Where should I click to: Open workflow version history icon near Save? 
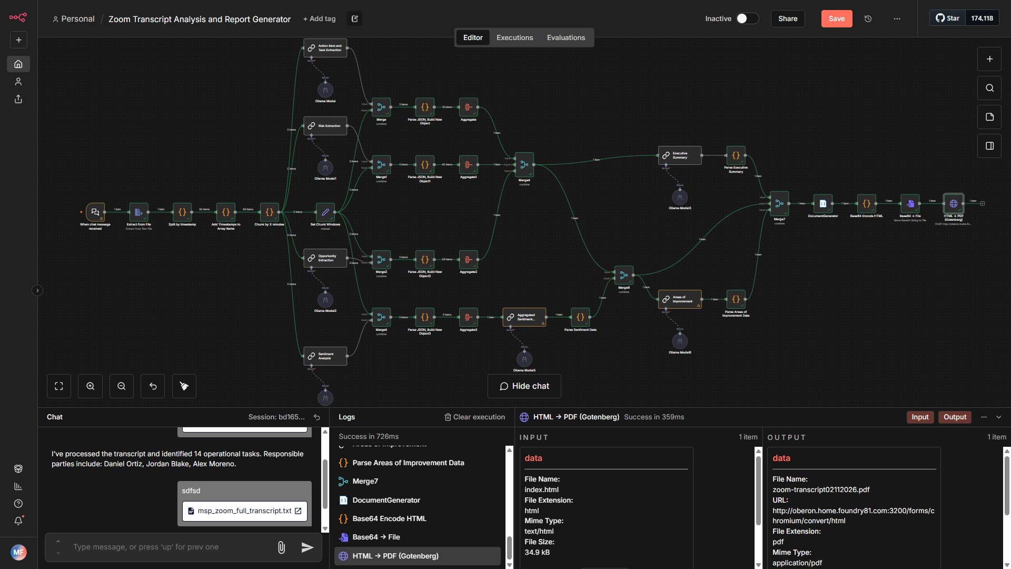pyautogui.click(x=868, y=18)
